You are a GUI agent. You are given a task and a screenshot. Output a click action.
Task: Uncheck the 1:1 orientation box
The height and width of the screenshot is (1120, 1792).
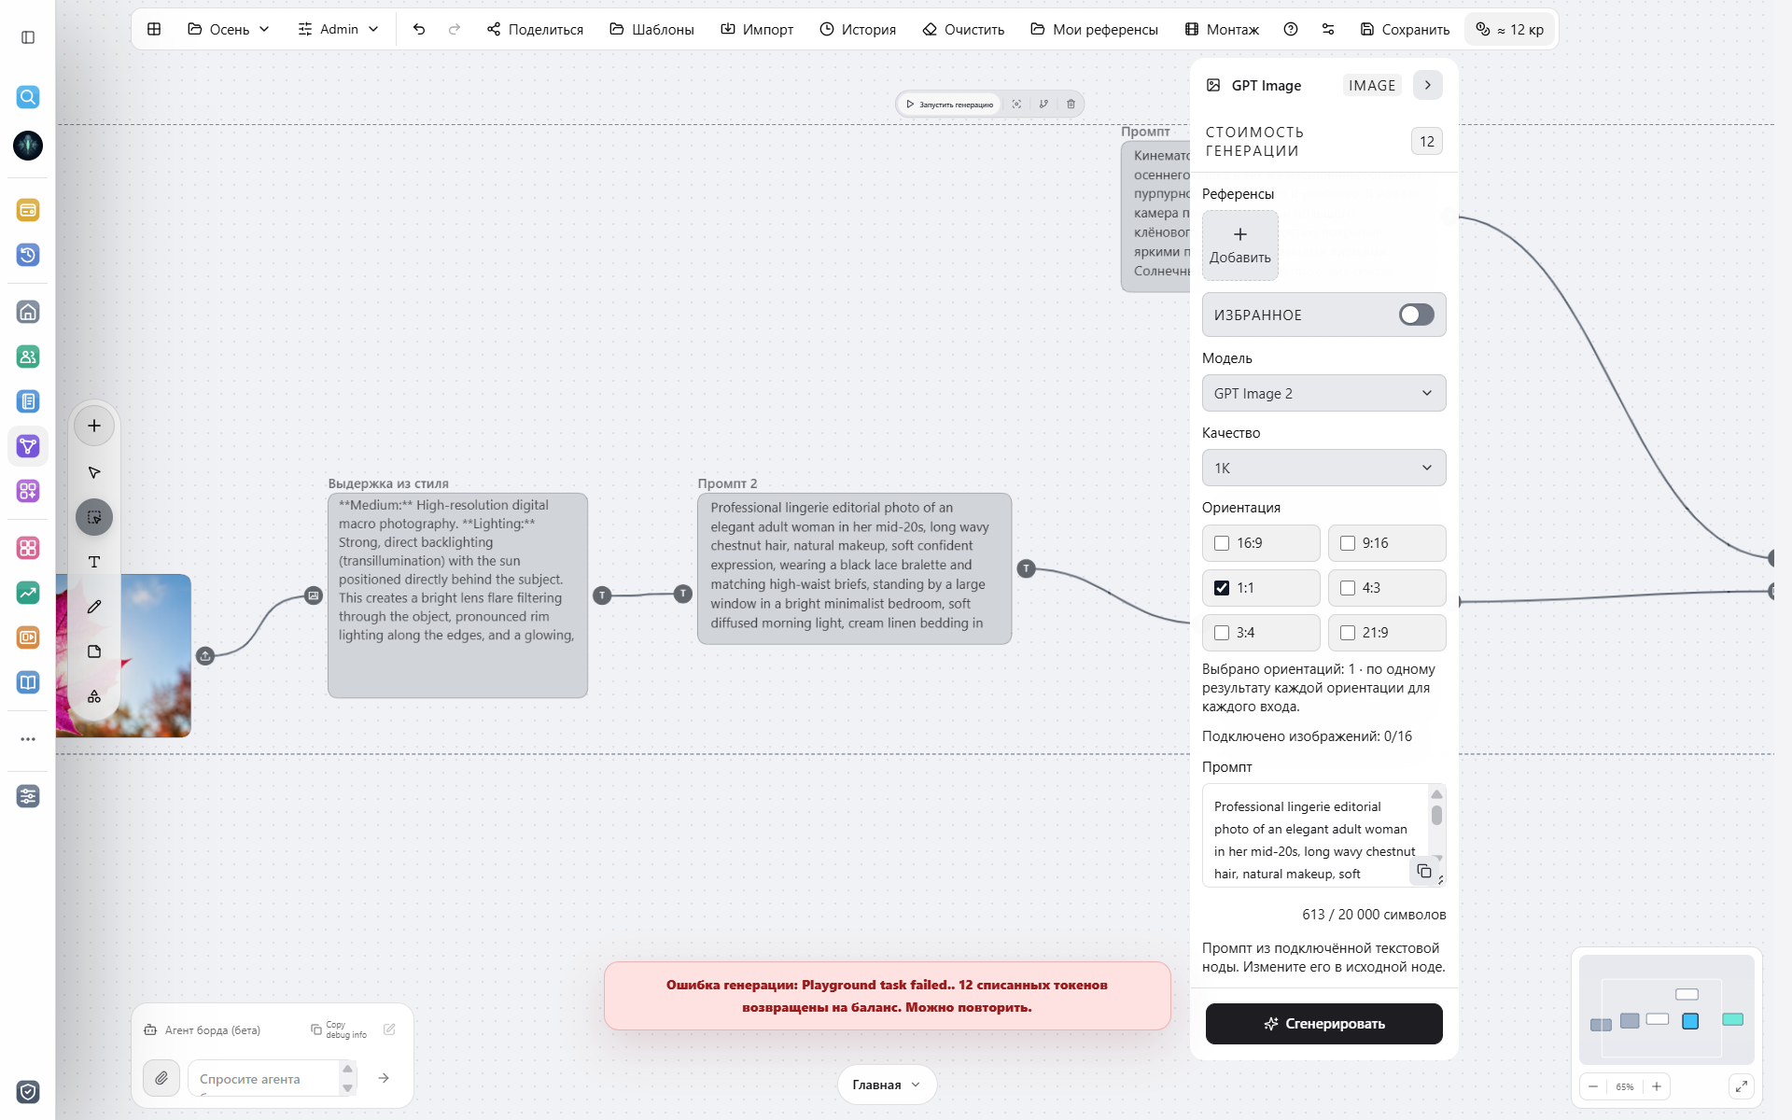pyautogui.click(x=1222, y=588)
